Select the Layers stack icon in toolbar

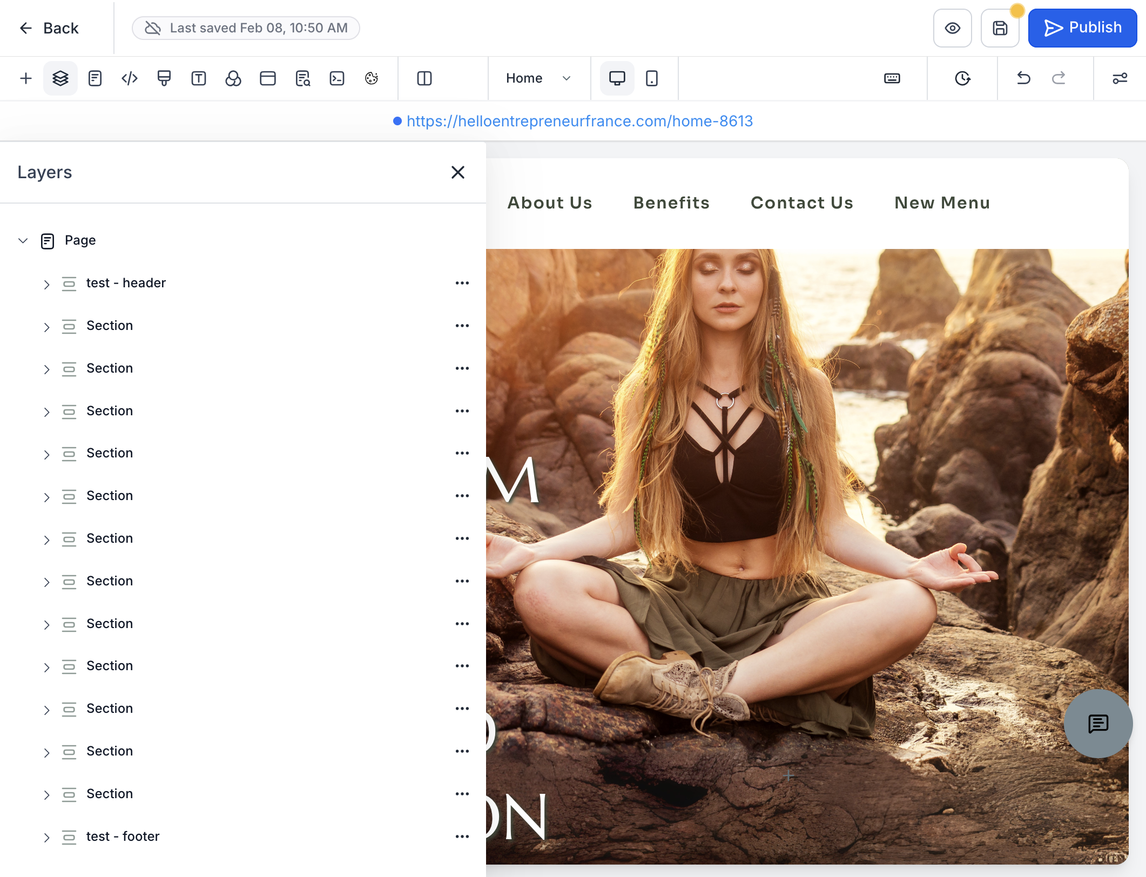pos(60,78)
